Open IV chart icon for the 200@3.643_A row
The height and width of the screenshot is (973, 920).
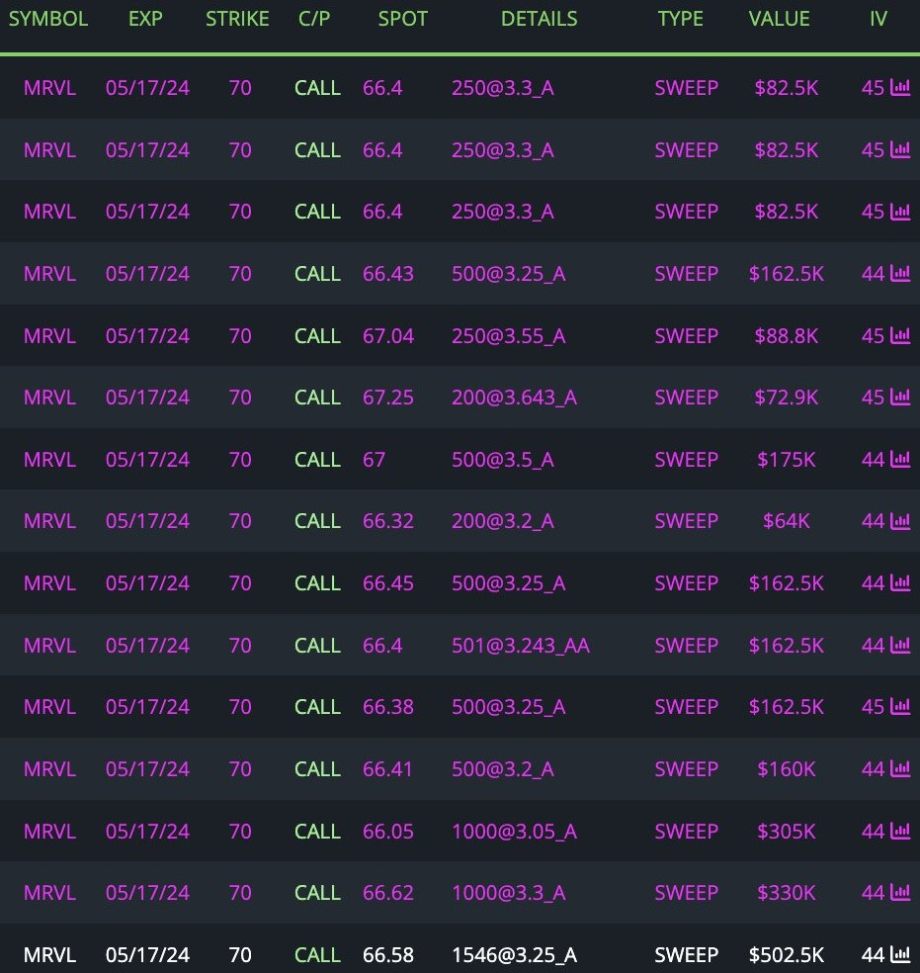coord(900,397)
